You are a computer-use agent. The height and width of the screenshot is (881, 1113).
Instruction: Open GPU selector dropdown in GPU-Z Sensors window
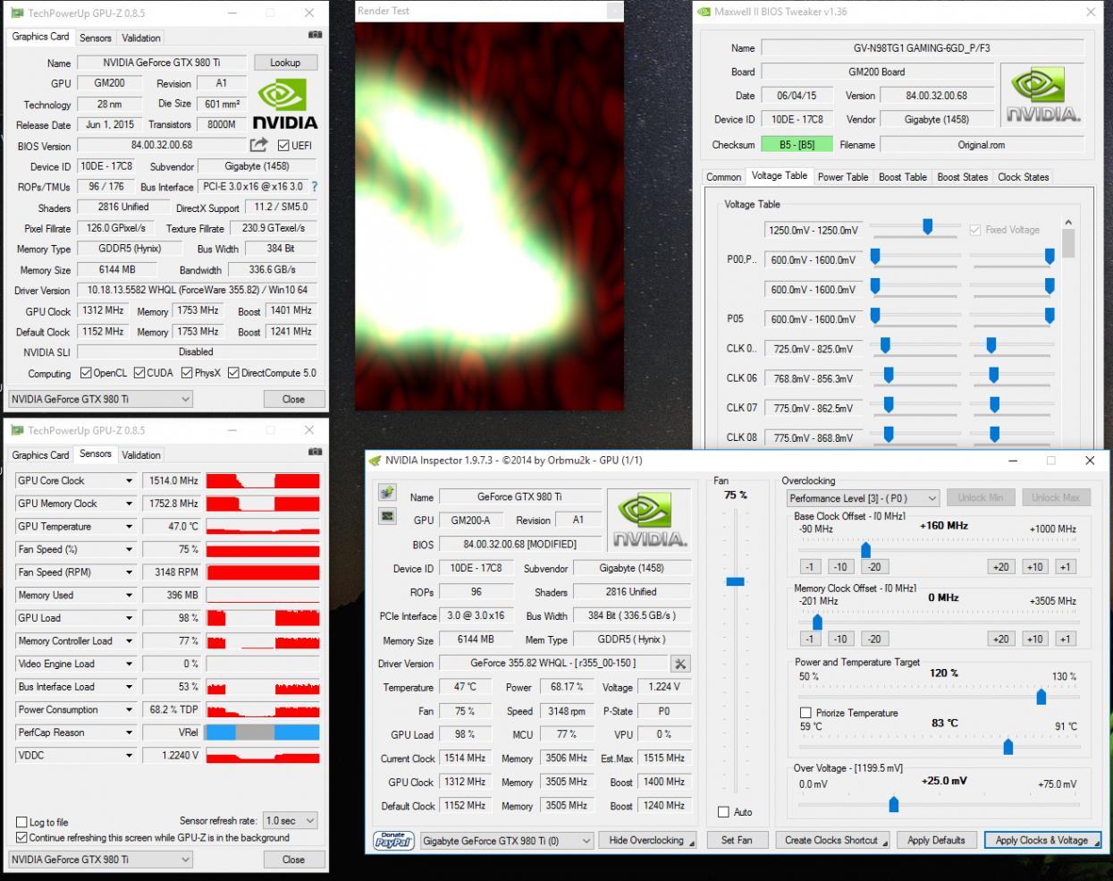[100, 860]
